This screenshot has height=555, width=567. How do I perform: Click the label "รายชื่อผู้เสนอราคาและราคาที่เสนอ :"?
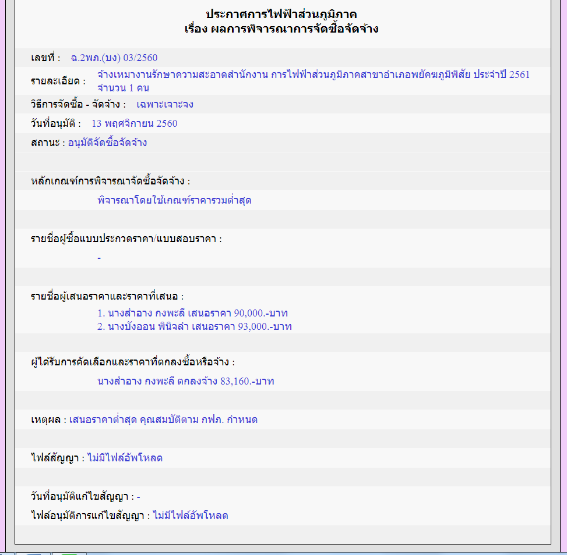pyautogui.click(x=107, y=297)
